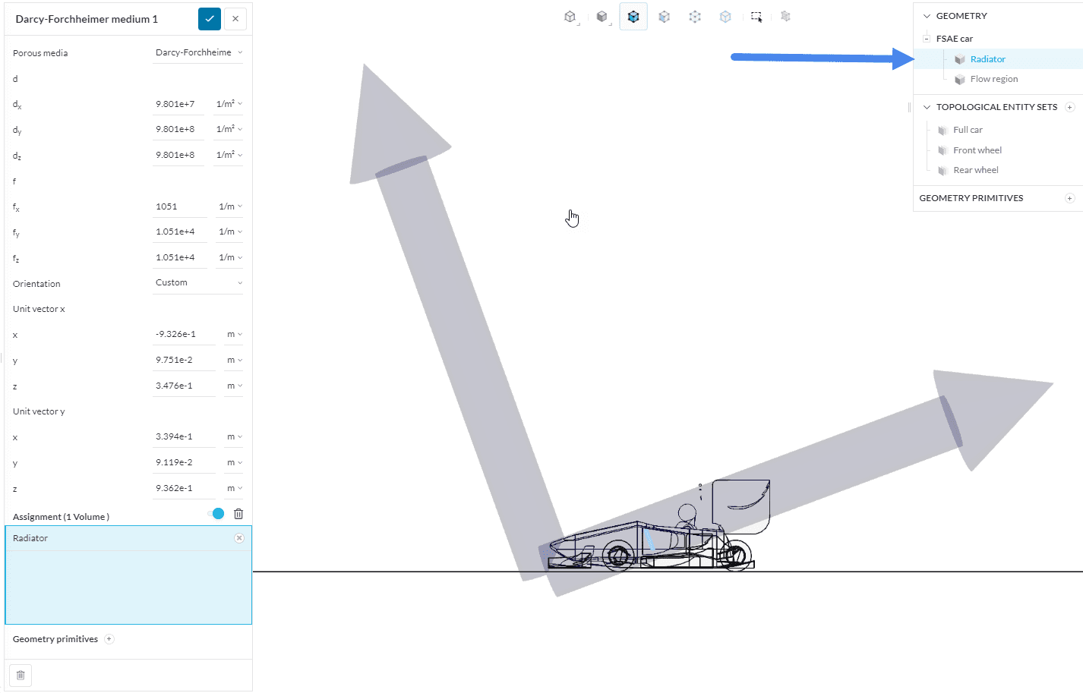Collapse the FSAE car tree node
1083x693 pixels.
point(927,39)
